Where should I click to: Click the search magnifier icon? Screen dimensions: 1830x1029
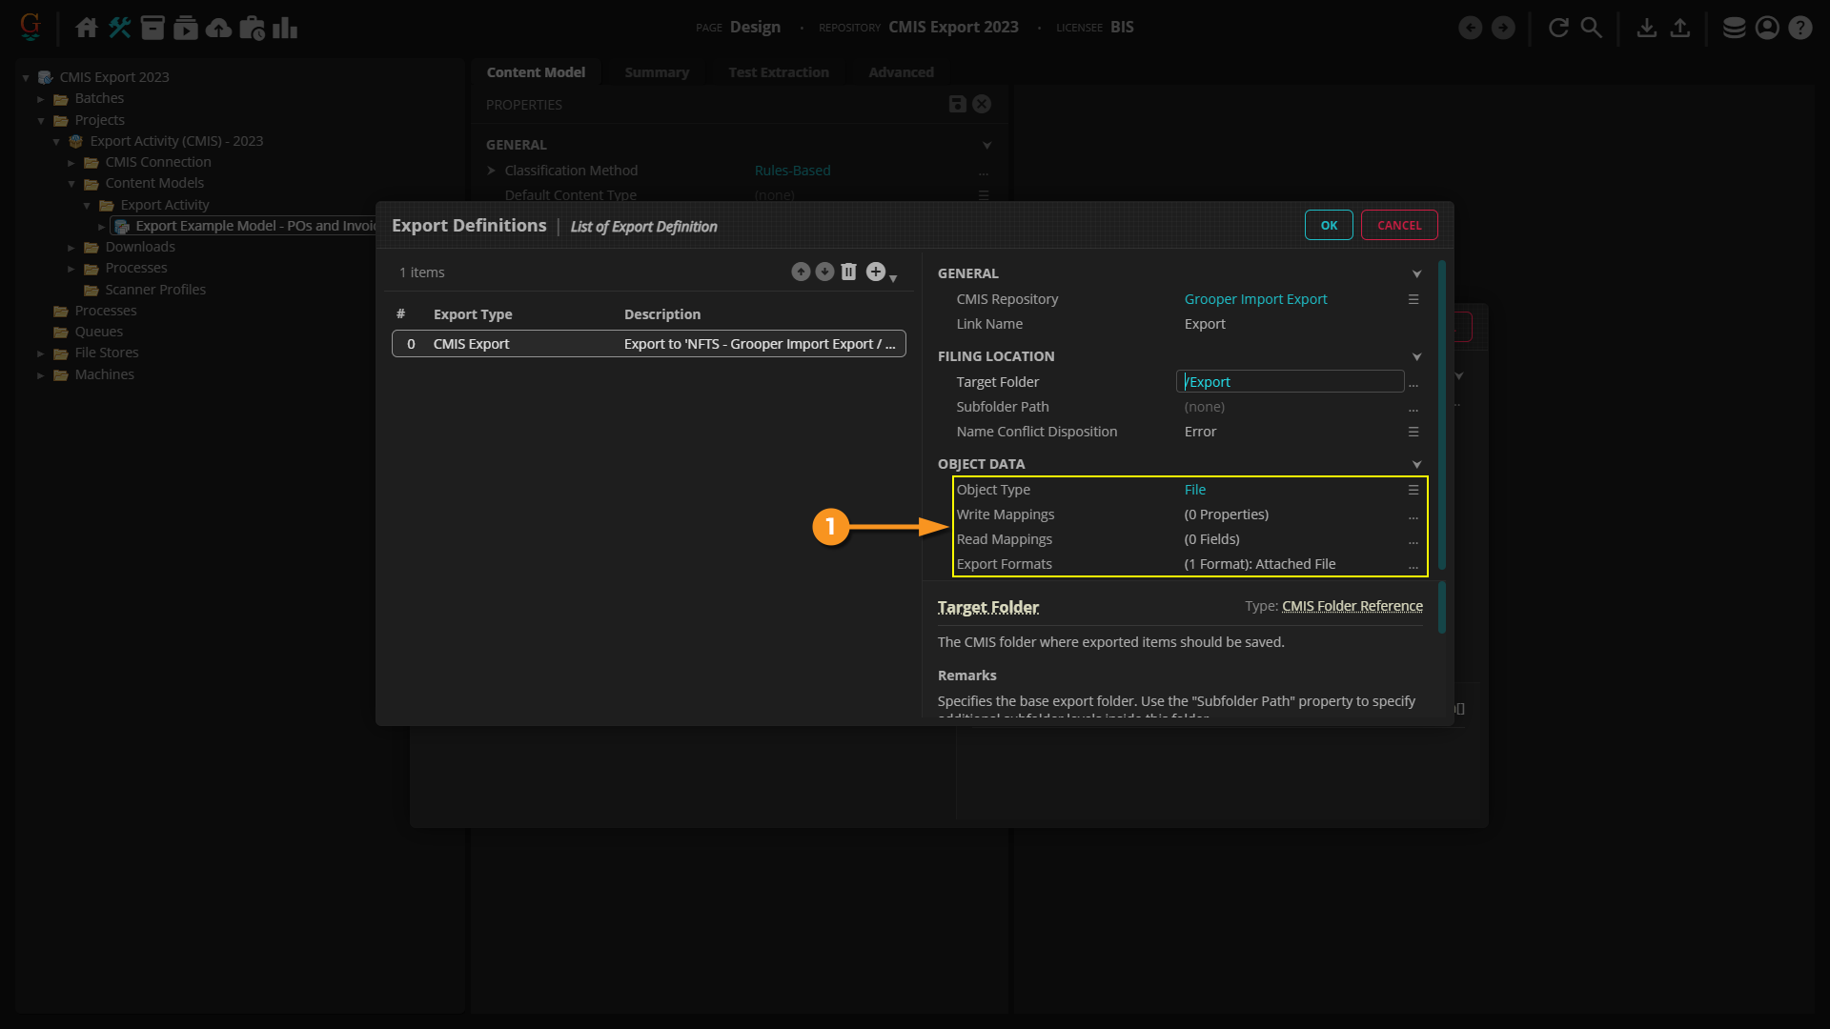pos(1591,28)
